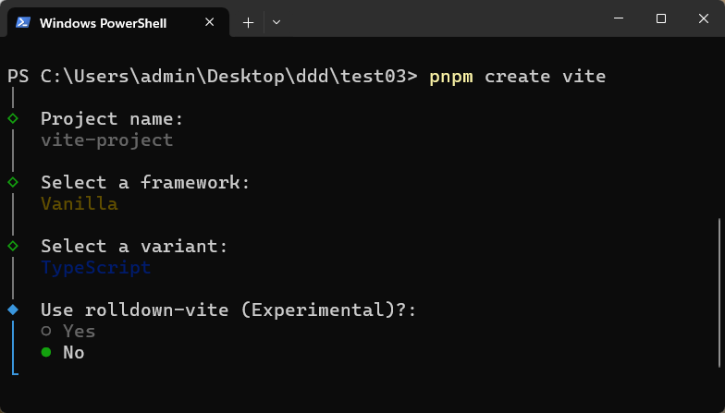
Task: Click the 'Select a variant:' prompt text
Action: pyautogui.click(x=134, y=246)
